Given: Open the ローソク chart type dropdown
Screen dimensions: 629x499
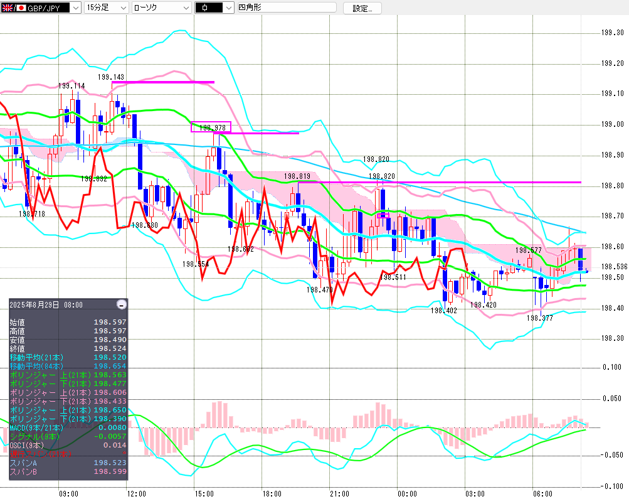Looking at the screenshot, I should [161, 8].
